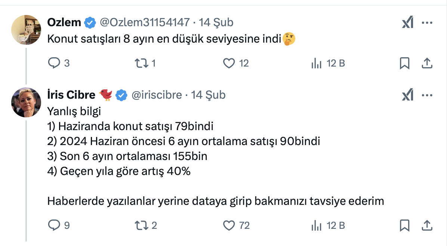Share Ozlem's tweet
This screenshot has width=447, height=246.
pos(427,64)
